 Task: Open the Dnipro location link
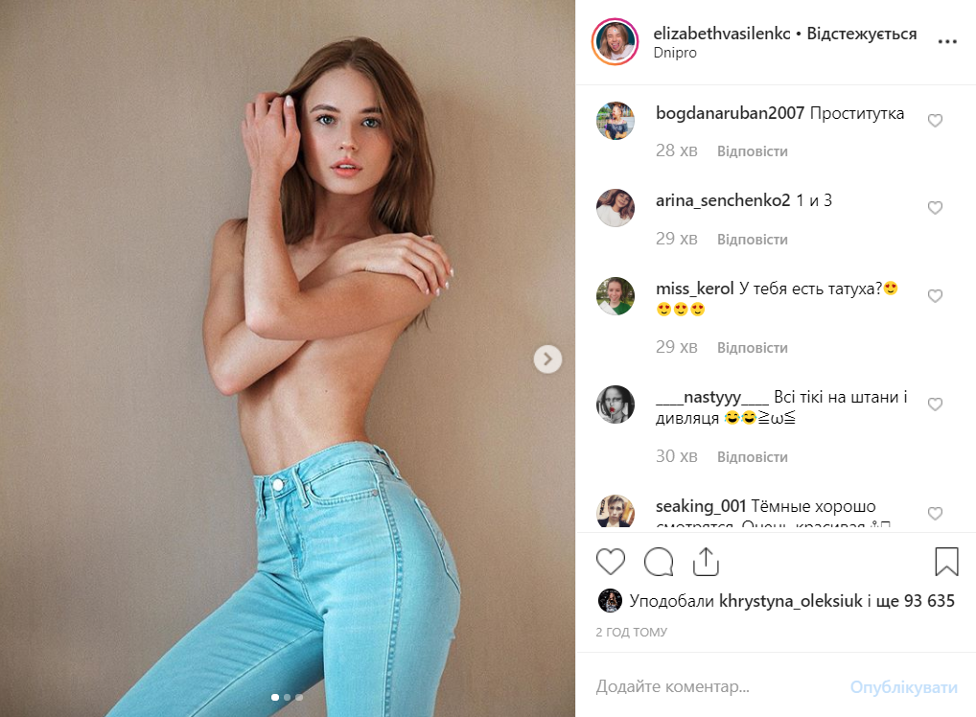pos(675,54)
